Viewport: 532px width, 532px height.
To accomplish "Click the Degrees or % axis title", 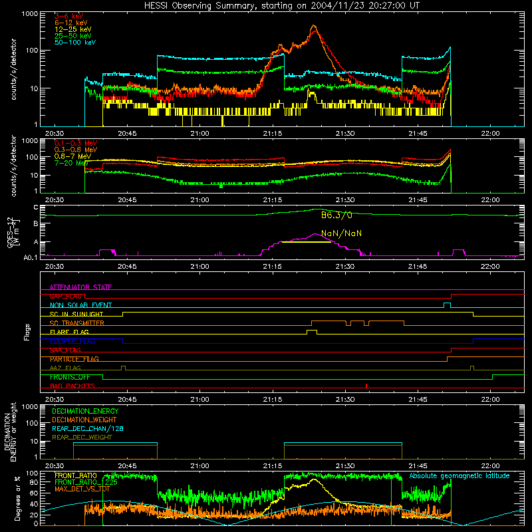I will 17,498.
